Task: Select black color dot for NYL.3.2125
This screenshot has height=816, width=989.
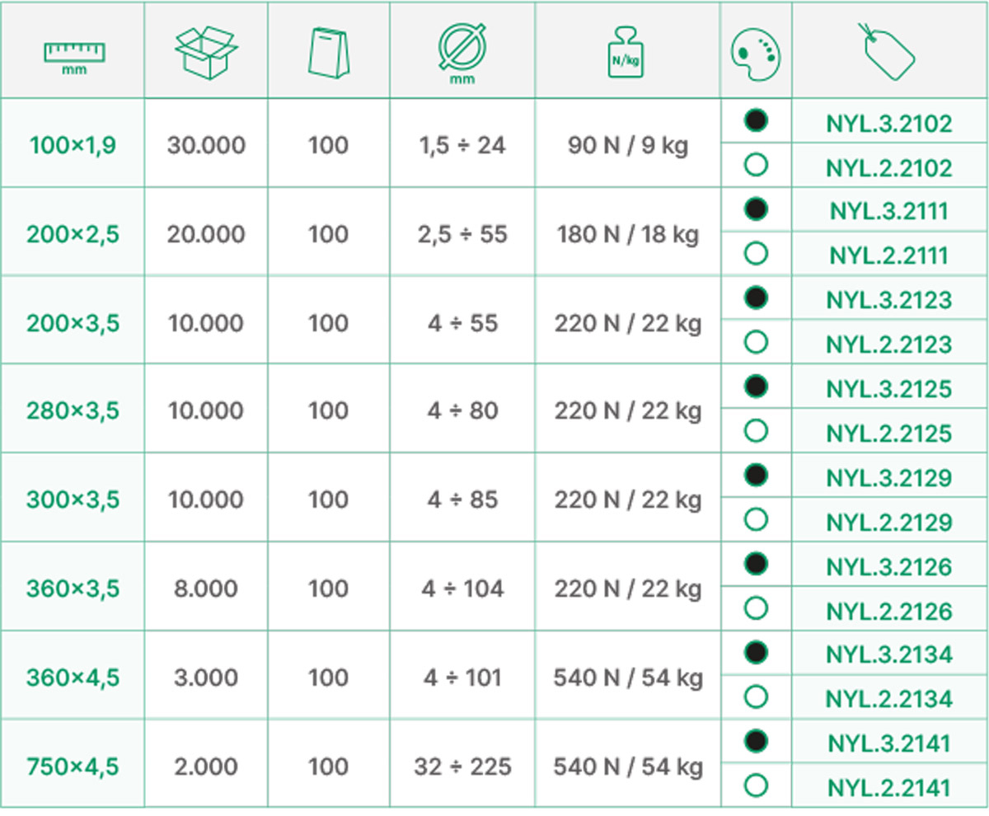Action: [x=756, y=387]
